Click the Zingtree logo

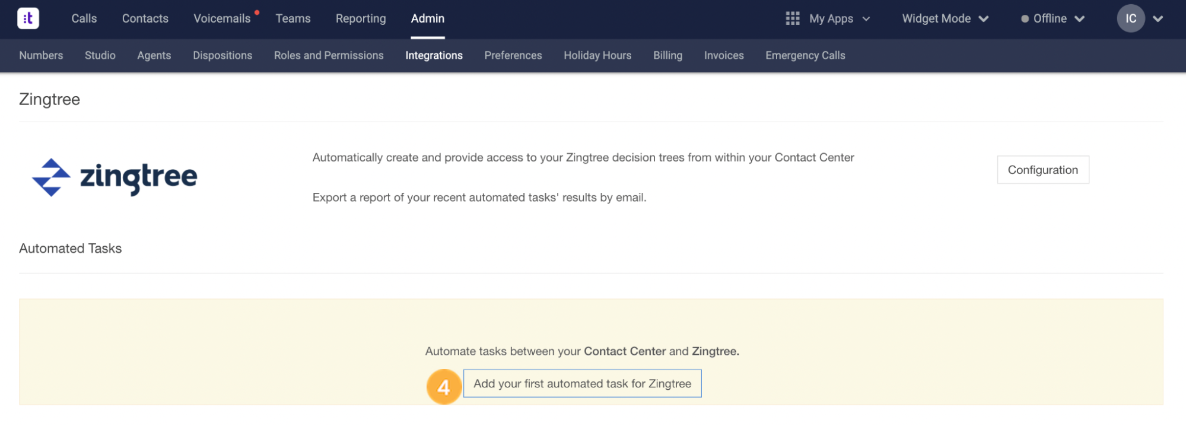pyautogui.click(x=115, y=177)
